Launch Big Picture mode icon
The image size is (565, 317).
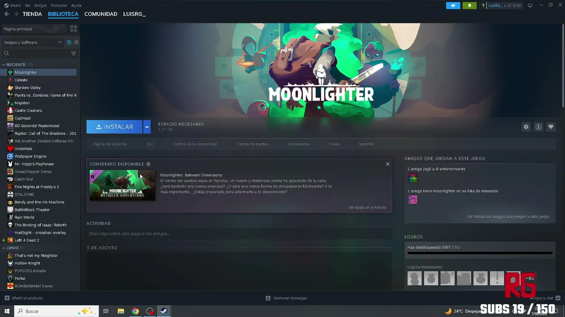tap(530, 5)
